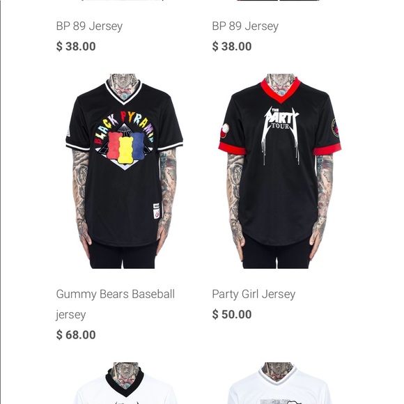Click the red V-neck collar of the Party Girl jersey
Screen dimensions: 404x404
tap(281, 90)
